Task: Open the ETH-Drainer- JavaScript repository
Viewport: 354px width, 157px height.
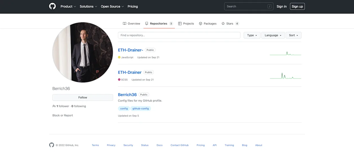Action: point(131,50)
